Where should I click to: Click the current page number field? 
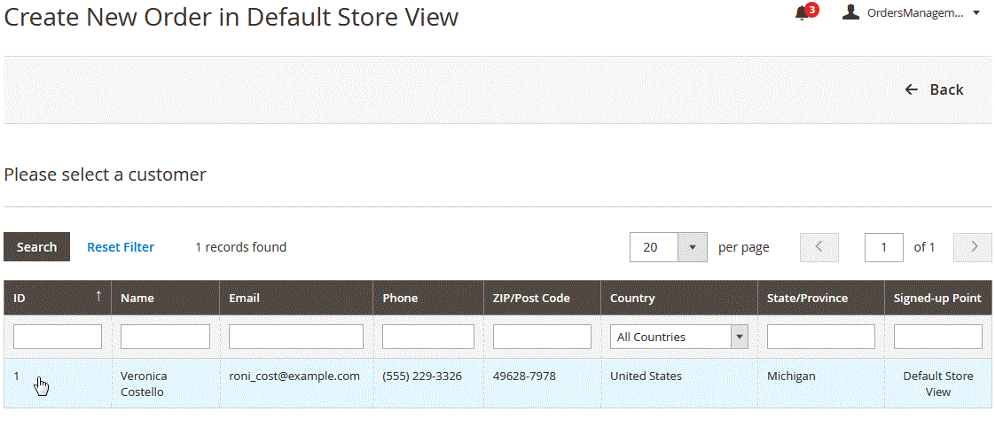coord(884,247)
